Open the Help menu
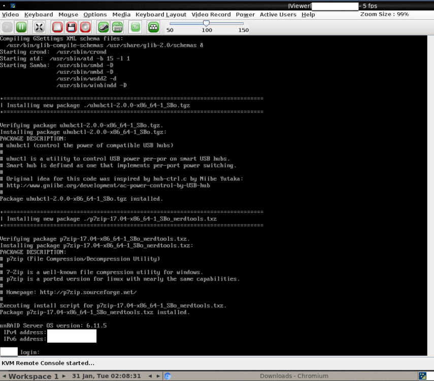 click(308, 15)
